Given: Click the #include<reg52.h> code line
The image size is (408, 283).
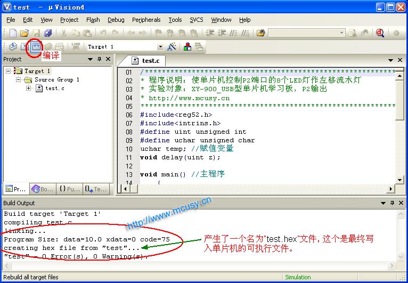Looking at the screenshot, I should (176, 115).
